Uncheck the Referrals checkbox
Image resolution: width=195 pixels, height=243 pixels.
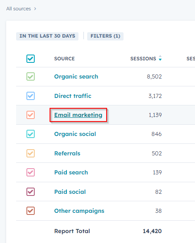31,153
